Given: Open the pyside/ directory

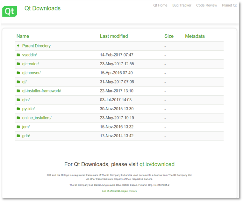Looking at the screenshot, I should click(28, 109).
